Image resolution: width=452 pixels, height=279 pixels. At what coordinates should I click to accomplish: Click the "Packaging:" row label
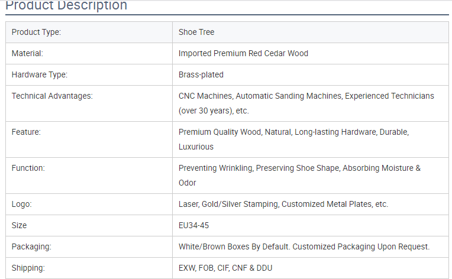point(31,246)
